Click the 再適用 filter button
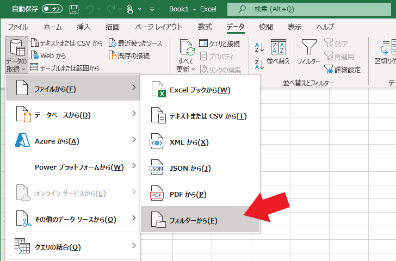The image size is (396, 261). tap(339, 57)
